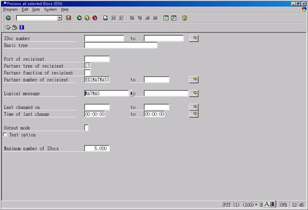308x210 pixels.
Task: Click the command input field in toolbar
Action: 37,18
